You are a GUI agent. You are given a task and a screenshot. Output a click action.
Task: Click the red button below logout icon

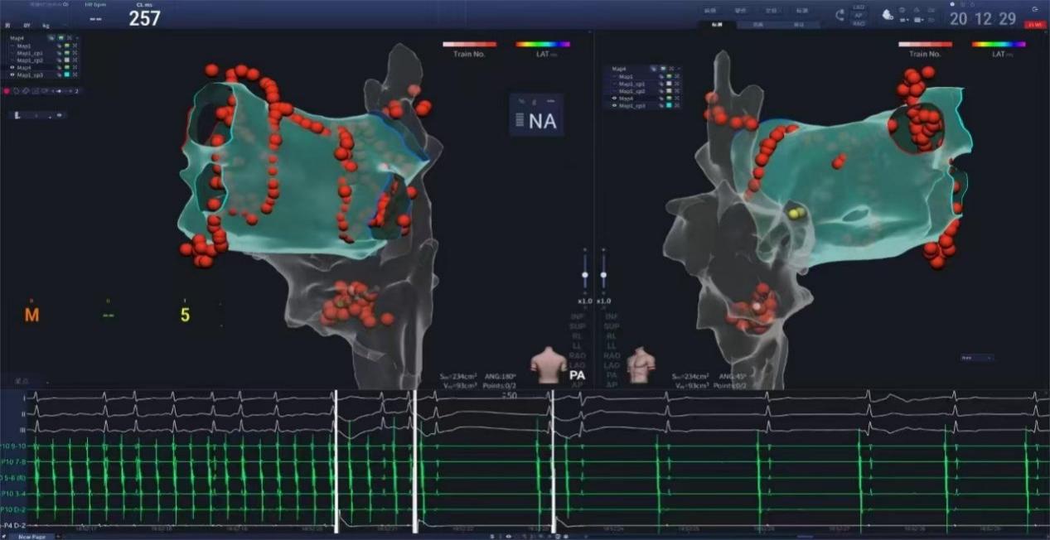click(x=1035, y=25)
